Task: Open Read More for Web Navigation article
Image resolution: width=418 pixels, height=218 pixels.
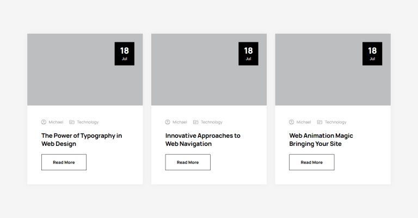Action: [188, 162]
